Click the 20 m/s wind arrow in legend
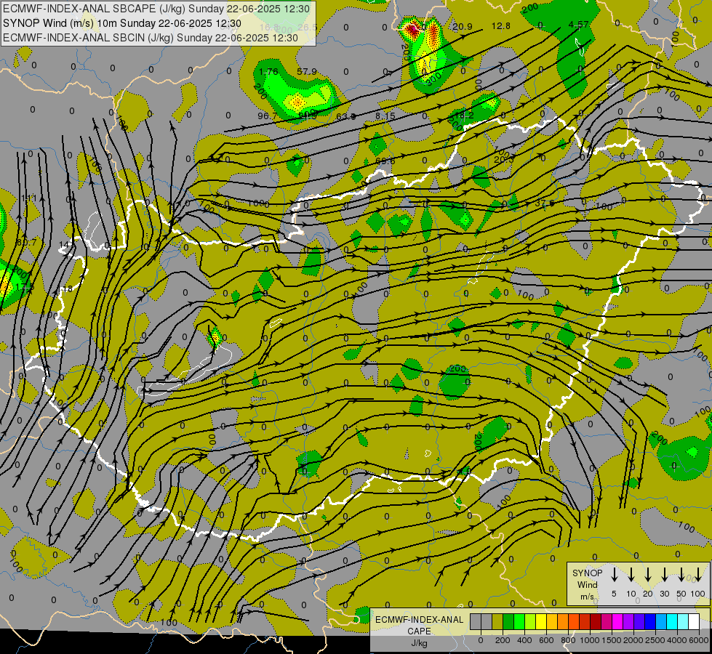 tap(648, 574)
